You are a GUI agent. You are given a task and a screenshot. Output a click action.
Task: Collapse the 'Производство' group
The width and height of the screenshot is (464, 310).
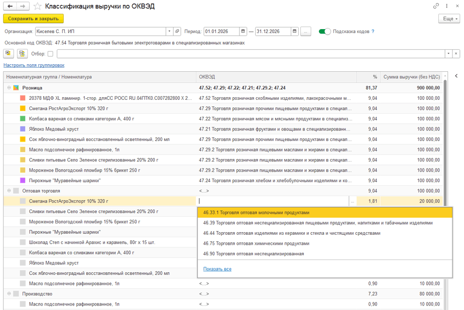9,294
